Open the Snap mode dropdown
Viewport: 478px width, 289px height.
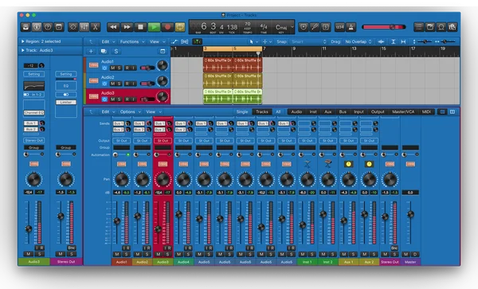click(x=308, y=41)
